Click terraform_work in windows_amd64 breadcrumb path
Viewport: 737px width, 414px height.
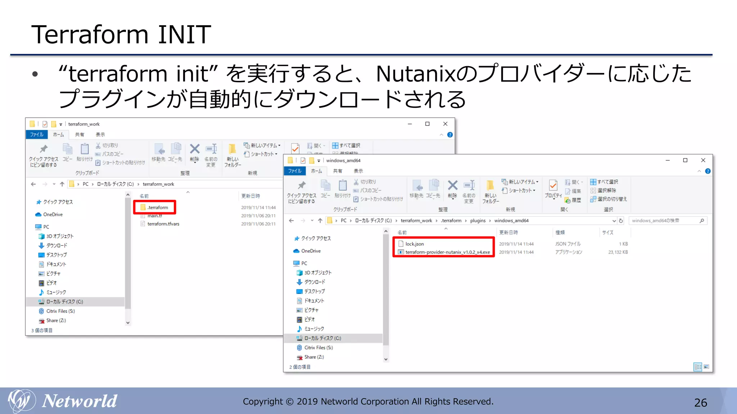click(x=416, y=221)
